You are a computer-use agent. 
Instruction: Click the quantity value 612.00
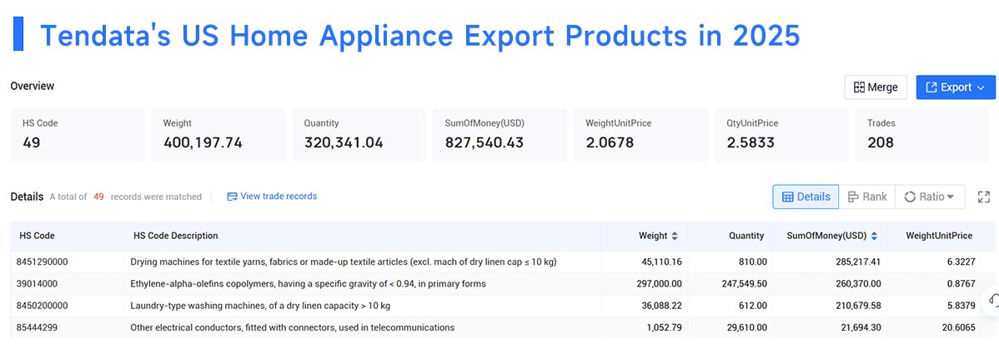pyautogui.click(x=753, y=306)
